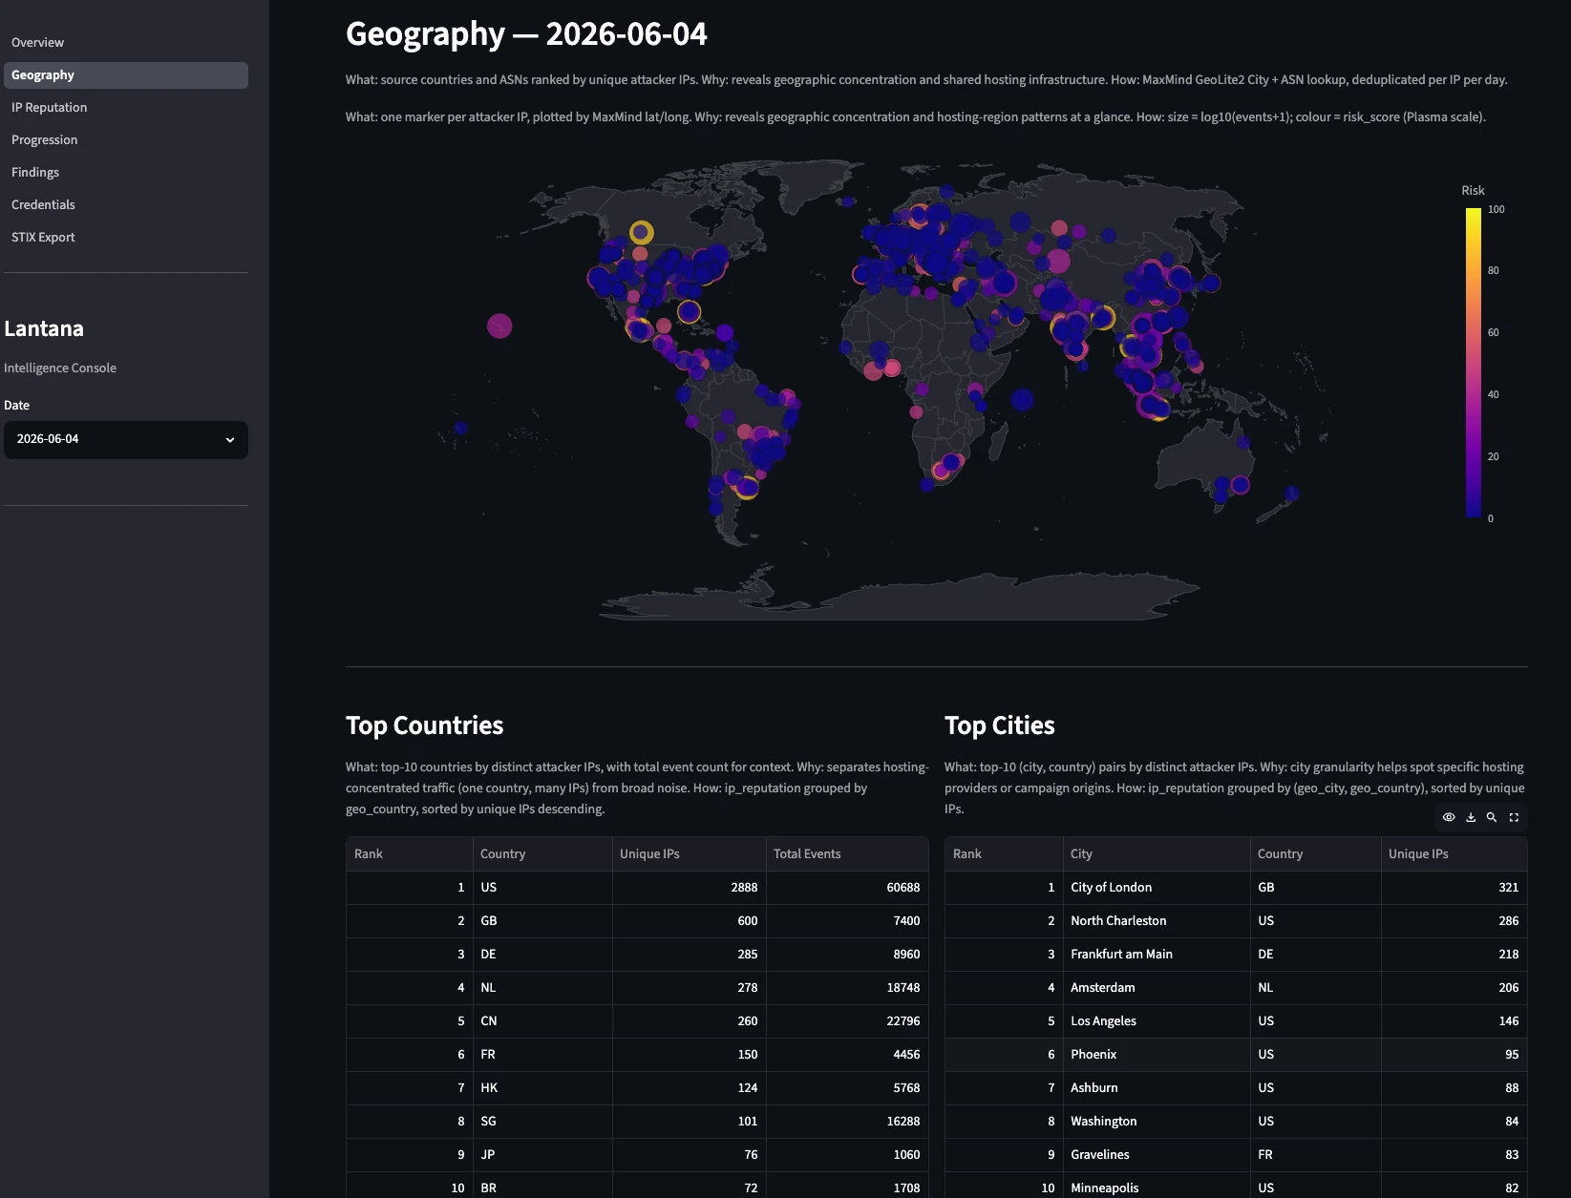Click the chevron arrow in the Date selector

tap(229, 439)
